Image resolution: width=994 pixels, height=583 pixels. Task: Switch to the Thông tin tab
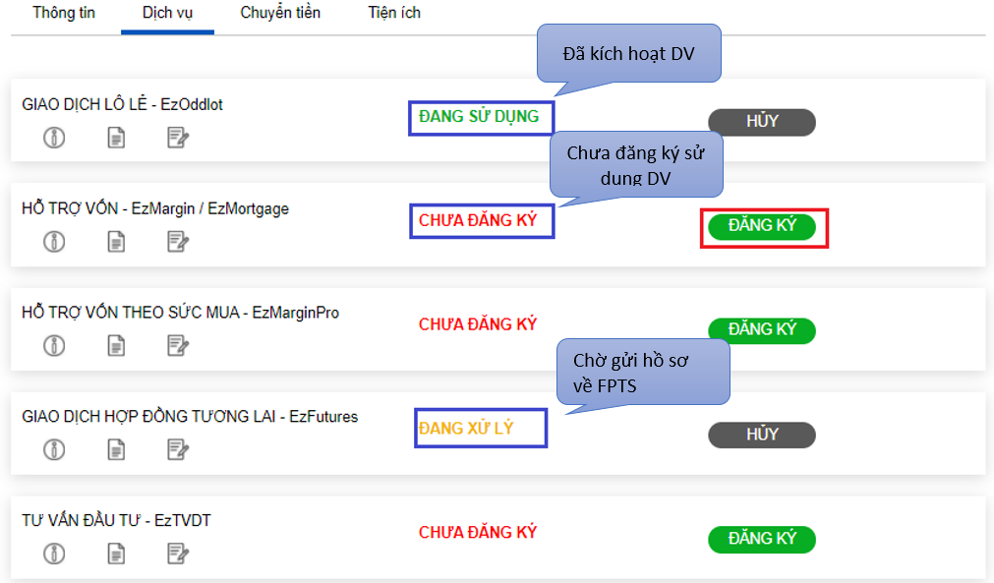[64, 13]
